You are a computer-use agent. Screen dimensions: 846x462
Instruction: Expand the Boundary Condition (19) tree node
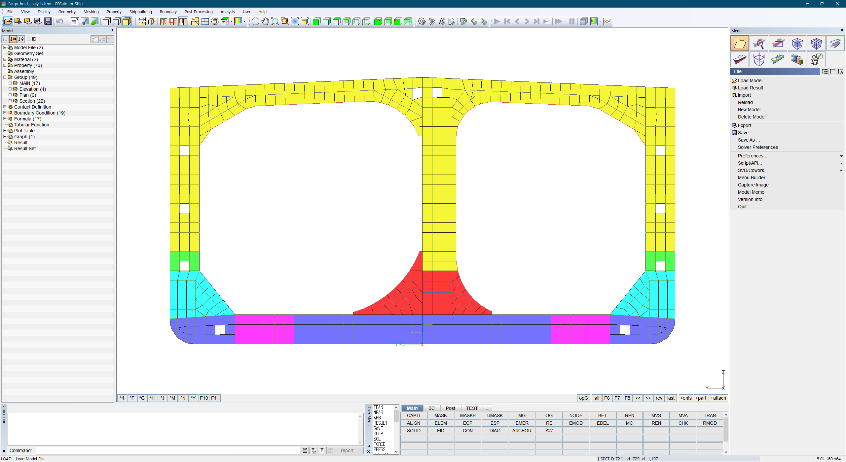(x=5, y=113)
